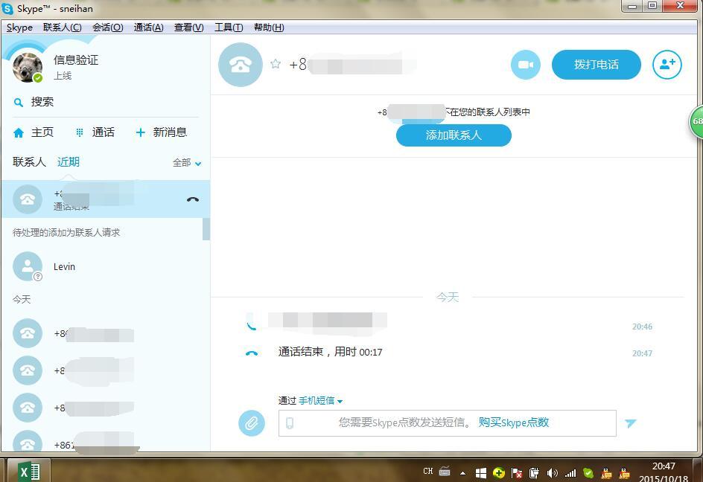Mark contact as favorite with star icon
Image resolution: width=703 pixels, height=482 pixels.
pos(276,64)
